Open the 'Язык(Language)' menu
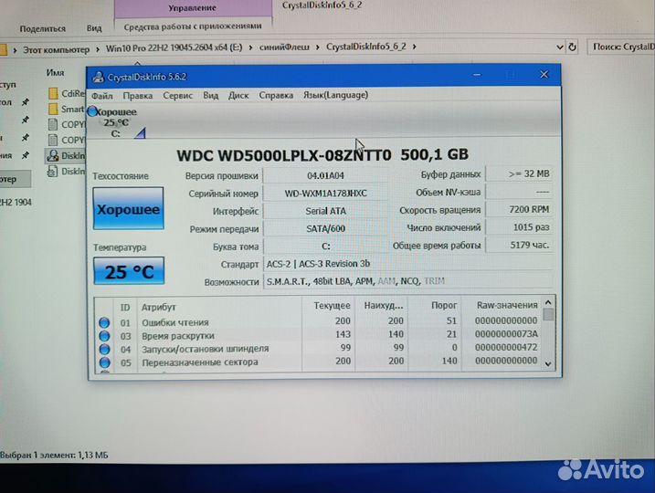This screenshot has width=655, height=493. coord(335,95)
